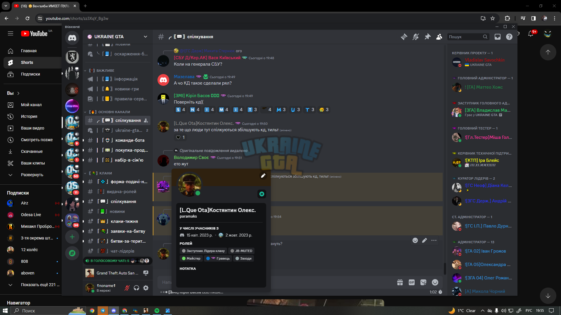Reload the YouTube page

point(27,18)
